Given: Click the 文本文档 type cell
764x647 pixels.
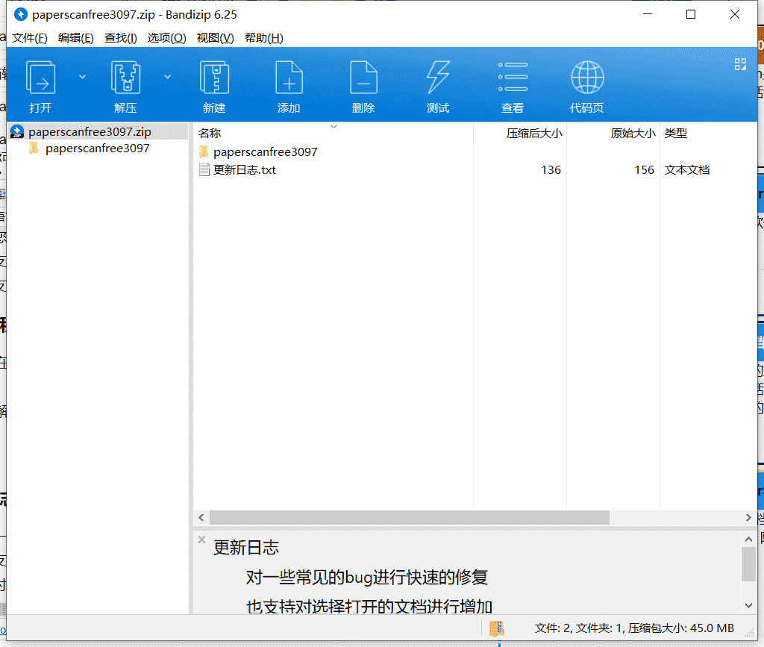Looking at the screenshot, I should click(x=687, y=170).
